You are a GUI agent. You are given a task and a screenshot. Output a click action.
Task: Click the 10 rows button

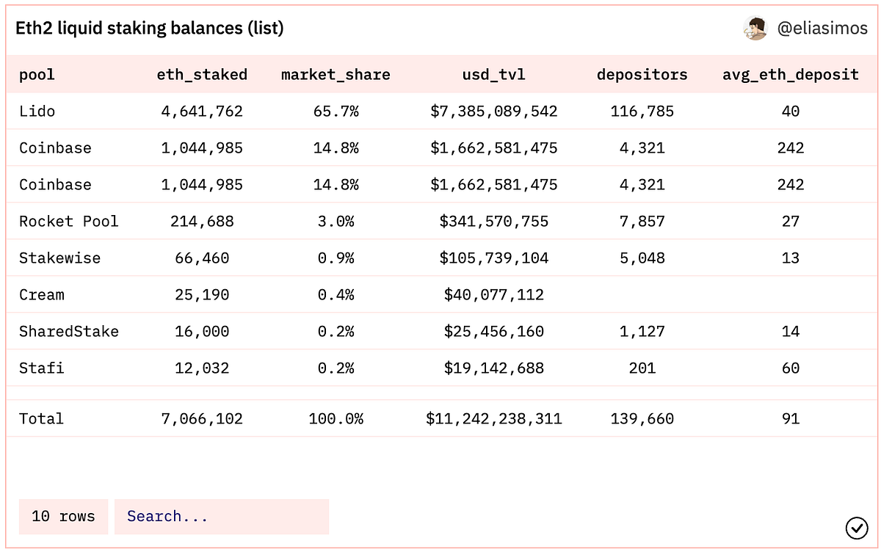(x=63, y=517)
